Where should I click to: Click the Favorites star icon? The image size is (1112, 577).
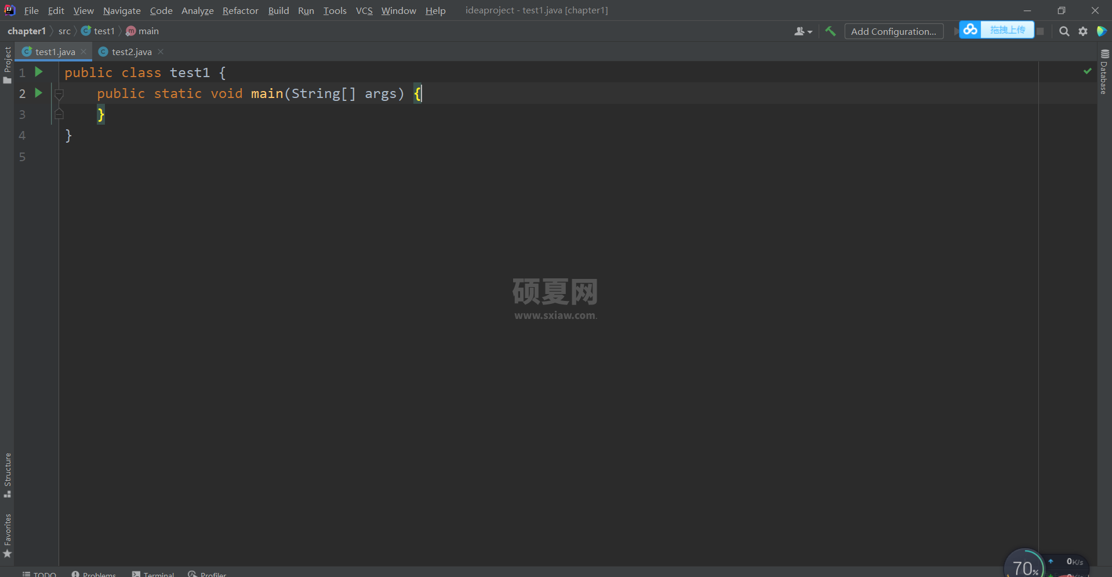tap(8, 554)
